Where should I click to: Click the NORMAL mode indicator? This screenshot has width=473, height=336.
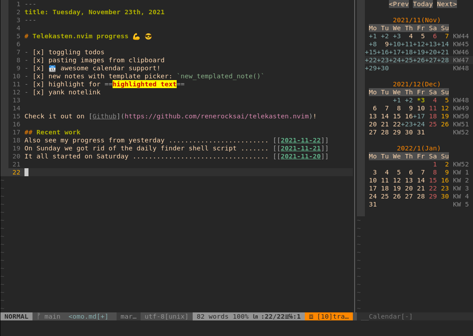point(16,316)
